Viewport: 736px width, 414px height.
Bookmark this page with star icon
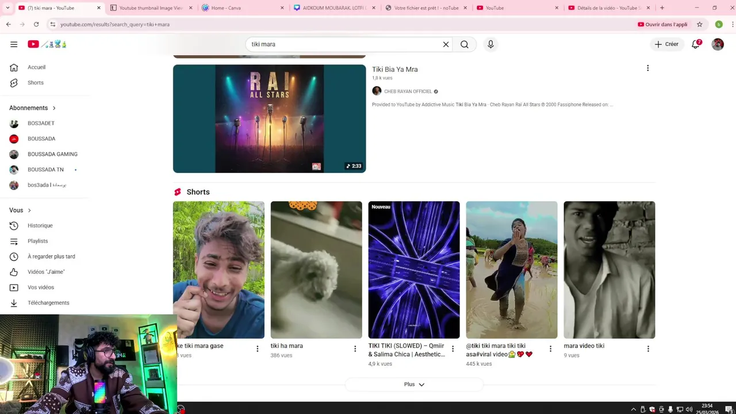(x=699, y=24)
